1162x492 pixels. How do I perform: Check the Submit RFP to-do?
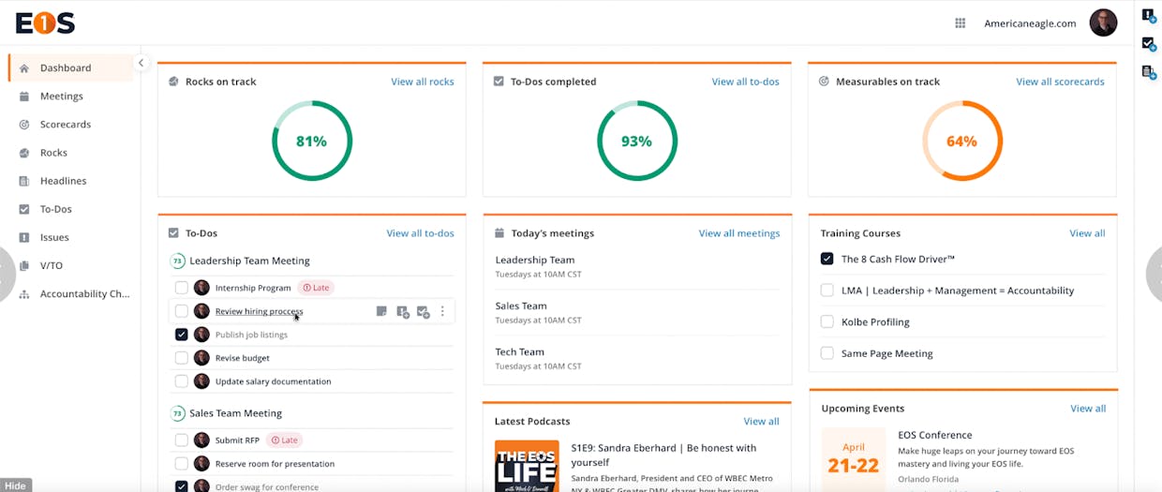pyautogui.click(x=182, y=440)
